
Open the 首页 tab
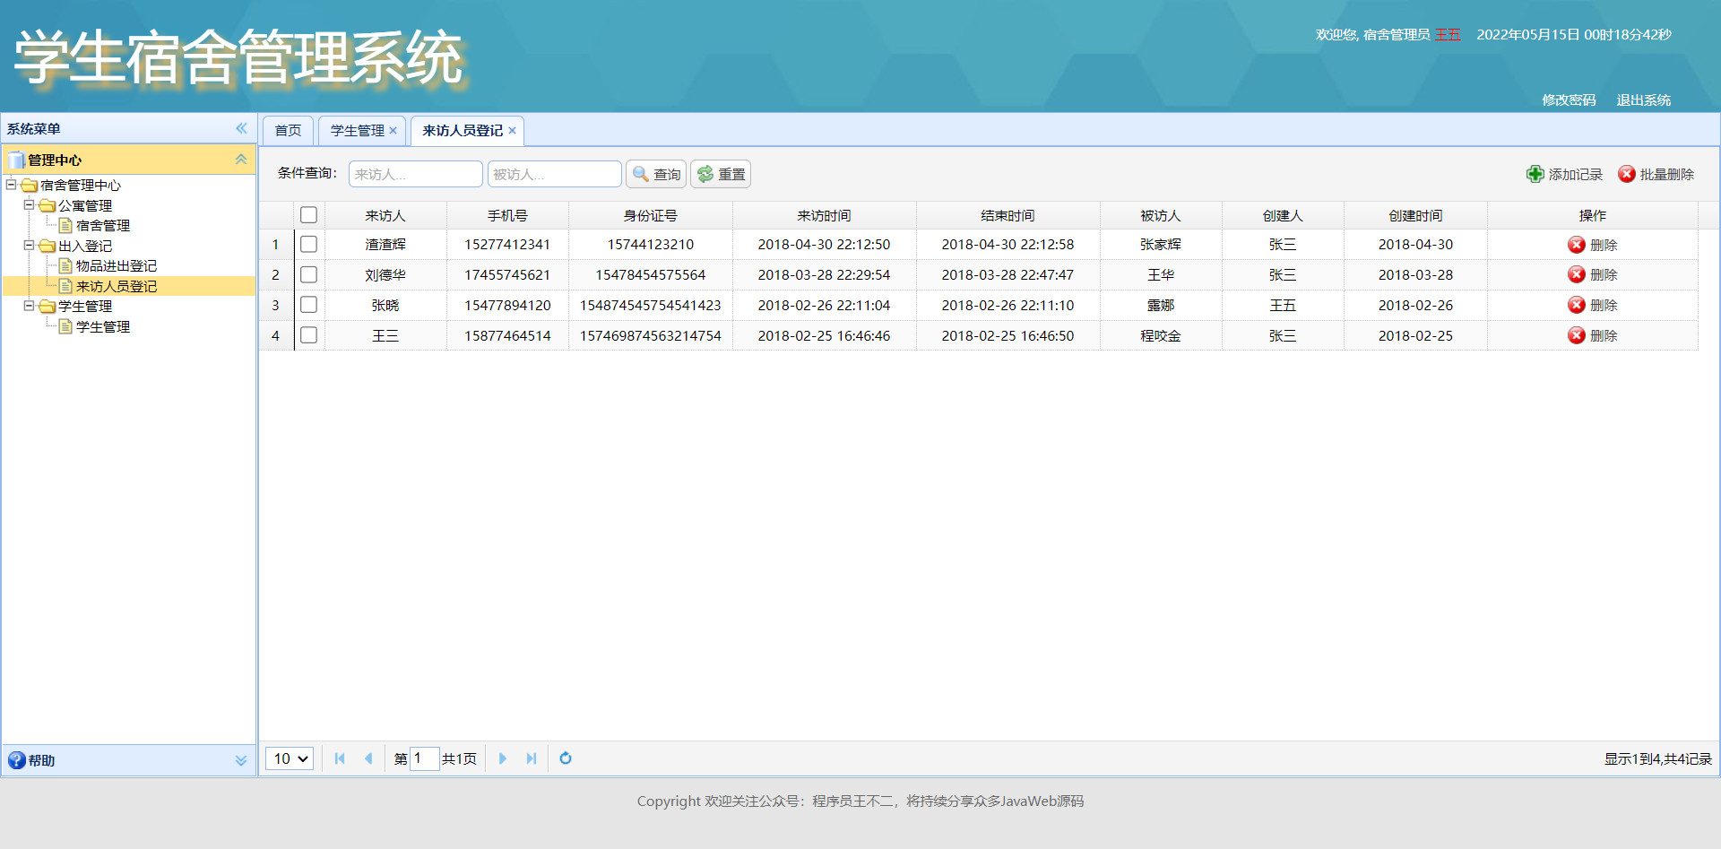pos(287,130)
